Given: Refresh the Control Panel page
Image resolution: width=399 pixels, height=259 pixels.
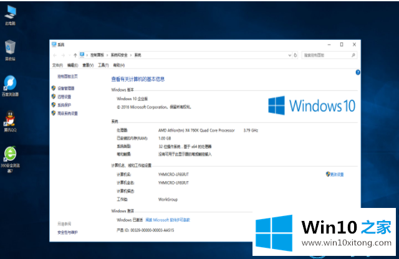Looking at the screenshot, I should click(296, 55).
